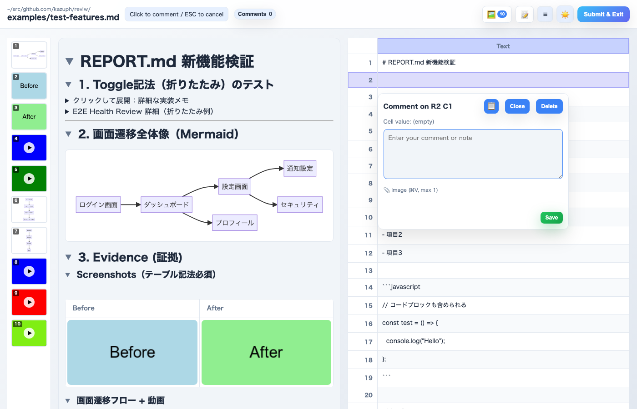Click the Comments 0 counter
Screen dimensions: 637x409
[x=255, y=14]
